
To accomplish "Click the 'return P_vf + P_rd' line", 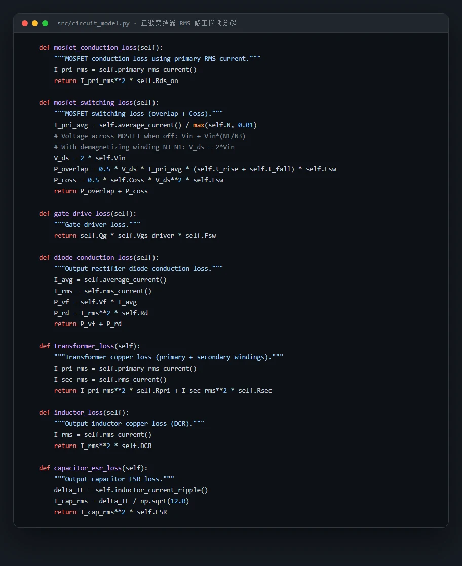I will pyautogui.click(x=88, y=324).
